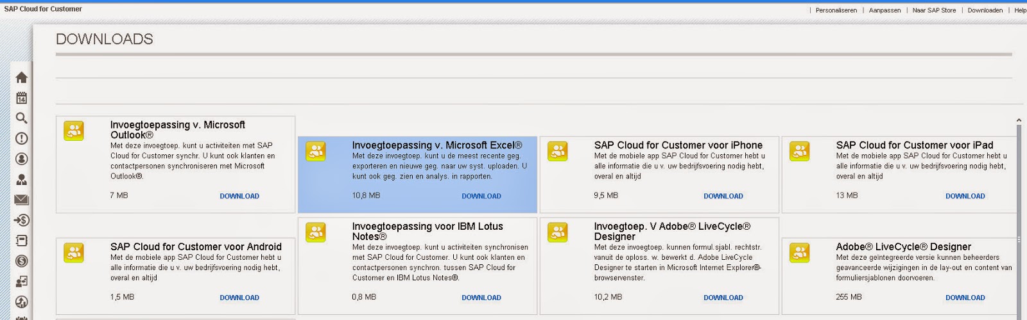
Task: Click the scroll-up arrow of downloads list
Action: pyautogui.click(x=1019, y=120)
